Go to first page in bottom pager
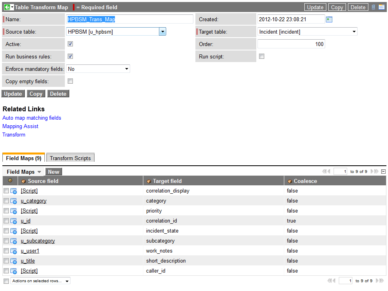Viewport: 388px width, 291px height. [330, 281]
